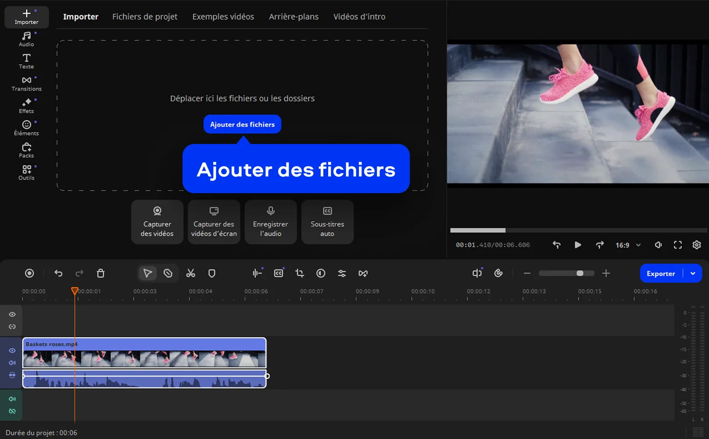The image size is (709, 439).
Task: Open player settings gear icon
Action: [696, 245]
